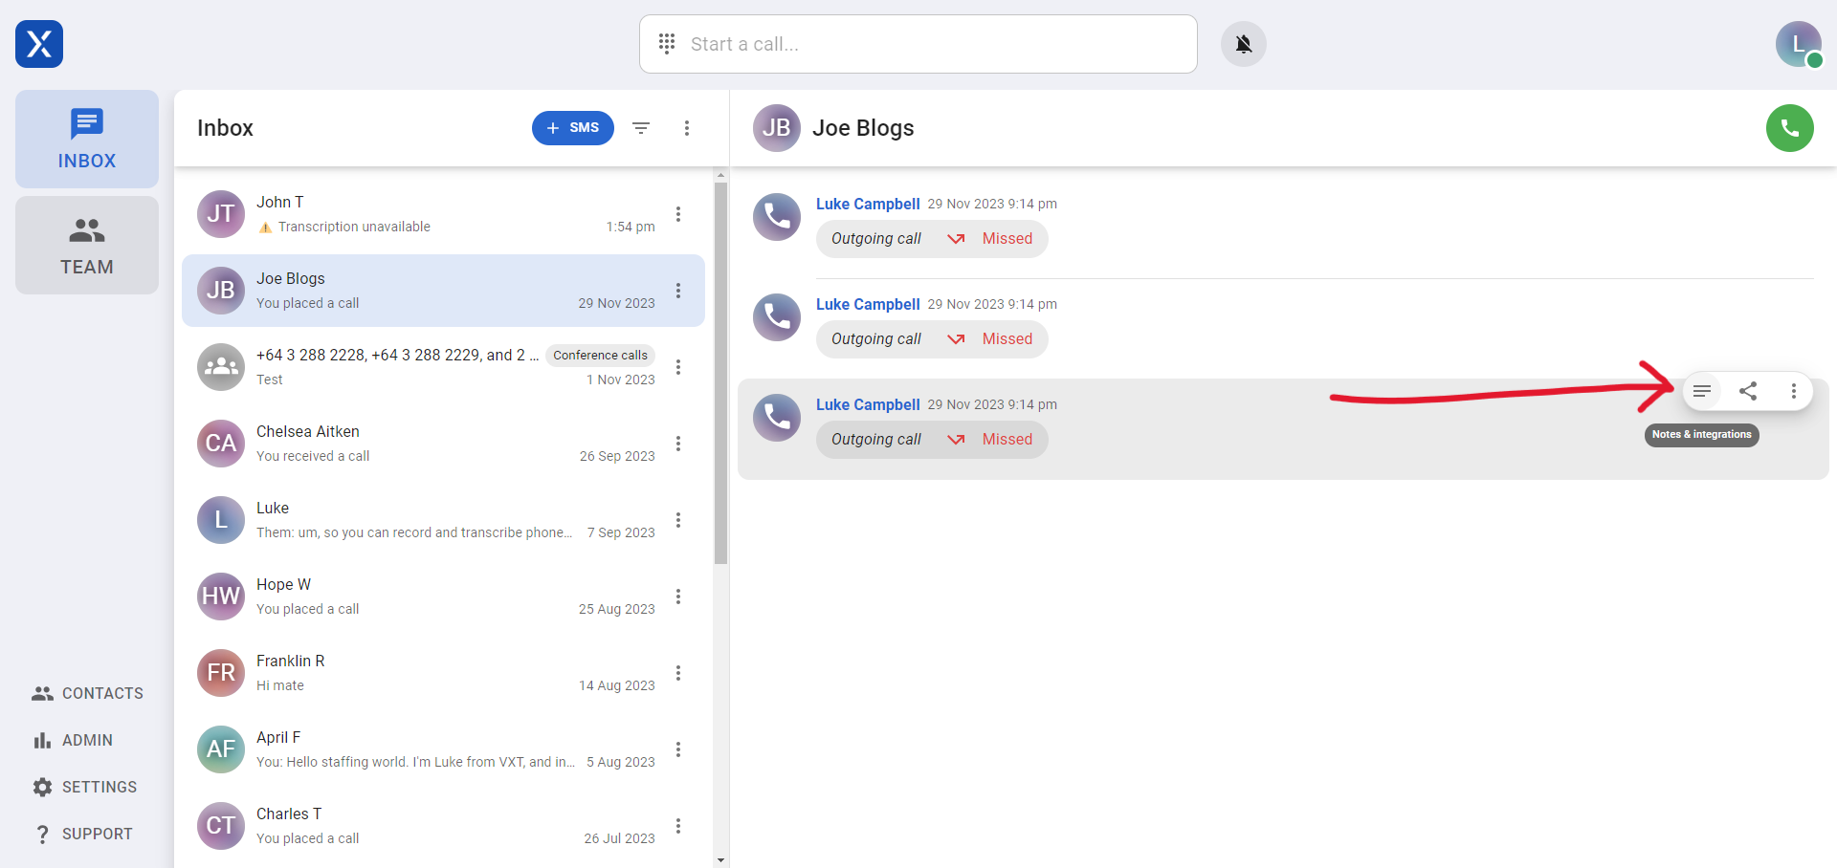Toggle the muted notifications bell

point(1243,44)
